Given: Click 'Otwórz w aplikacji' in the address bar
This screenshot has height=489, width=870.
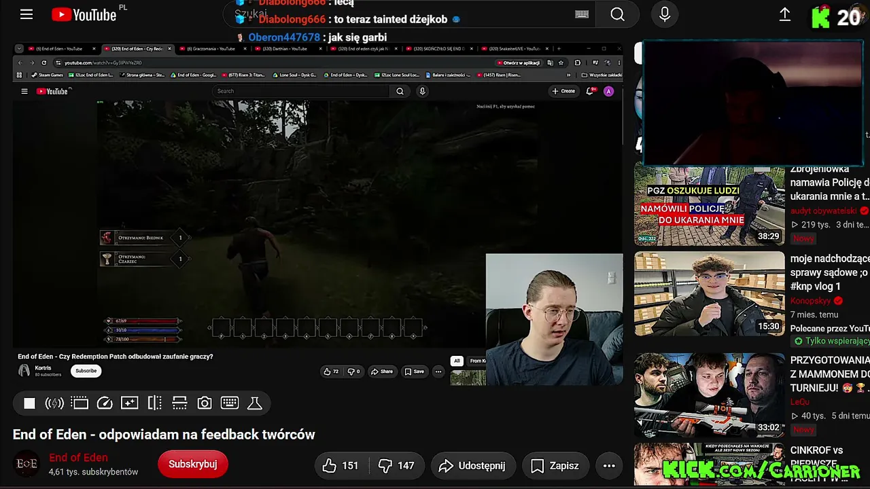Looking at the screenshot, I should coord(521,62).
